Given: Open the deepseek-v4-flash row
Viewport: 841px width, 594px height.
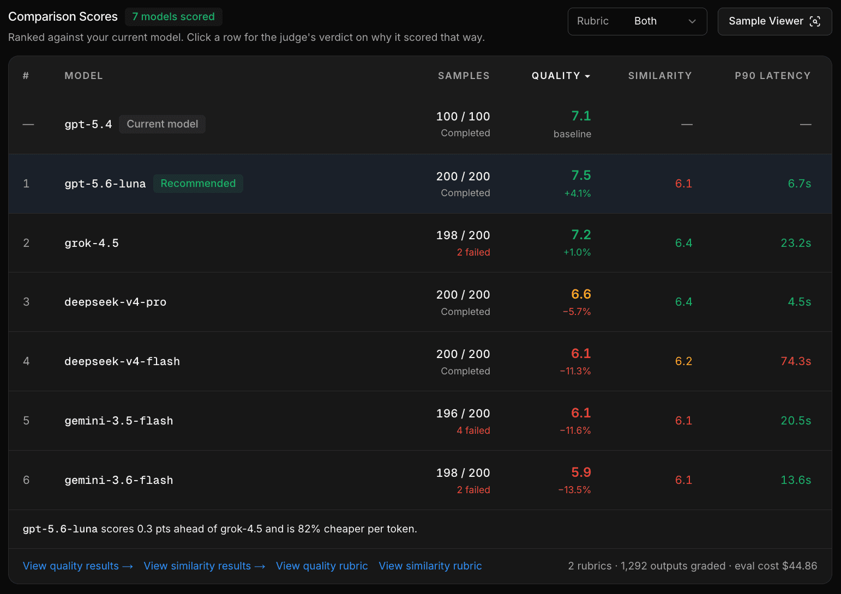Looking at the screenshot, I should tap(420, 361).
